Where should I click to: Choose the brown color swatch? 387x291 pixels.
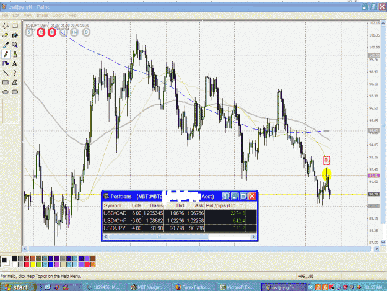93,258
